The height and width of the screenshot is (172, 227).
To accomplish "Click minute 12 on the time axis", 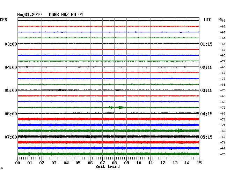I will click(163, 163).
